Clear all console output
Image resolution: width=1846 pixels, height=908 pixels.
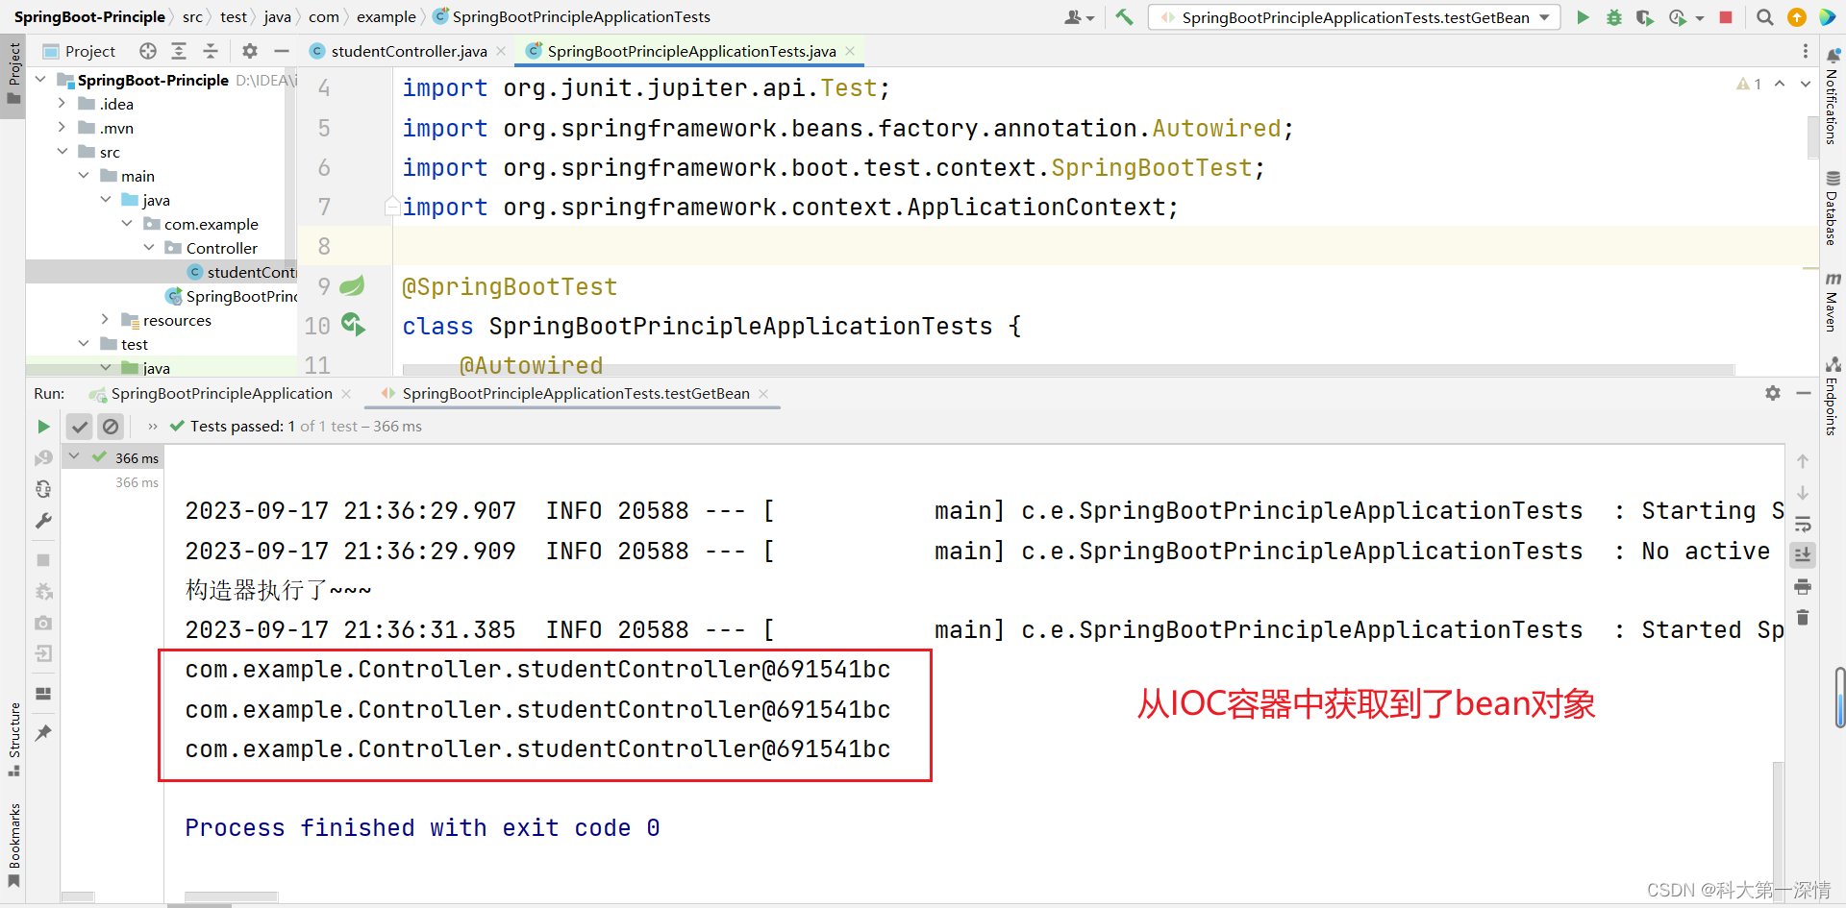1803,618
